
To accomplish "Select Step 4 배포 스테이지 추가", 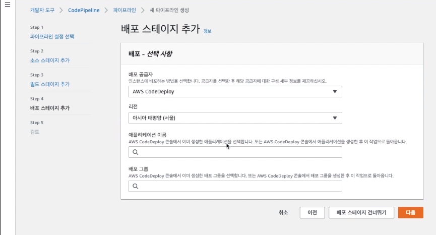I will (50, 108).
